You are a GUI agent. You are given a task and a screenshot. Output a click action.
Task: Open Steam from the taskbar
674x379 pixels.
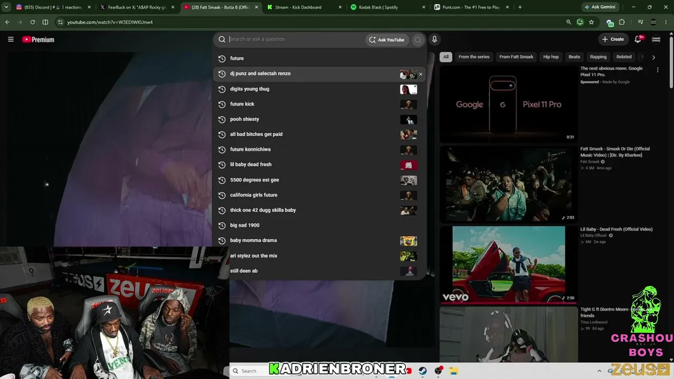(423, 371)
